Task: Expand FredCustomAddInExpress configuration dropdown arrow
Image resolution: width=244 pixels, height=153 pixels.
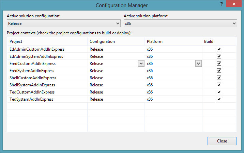Action: pyautogui.click(x=141, y=63)
